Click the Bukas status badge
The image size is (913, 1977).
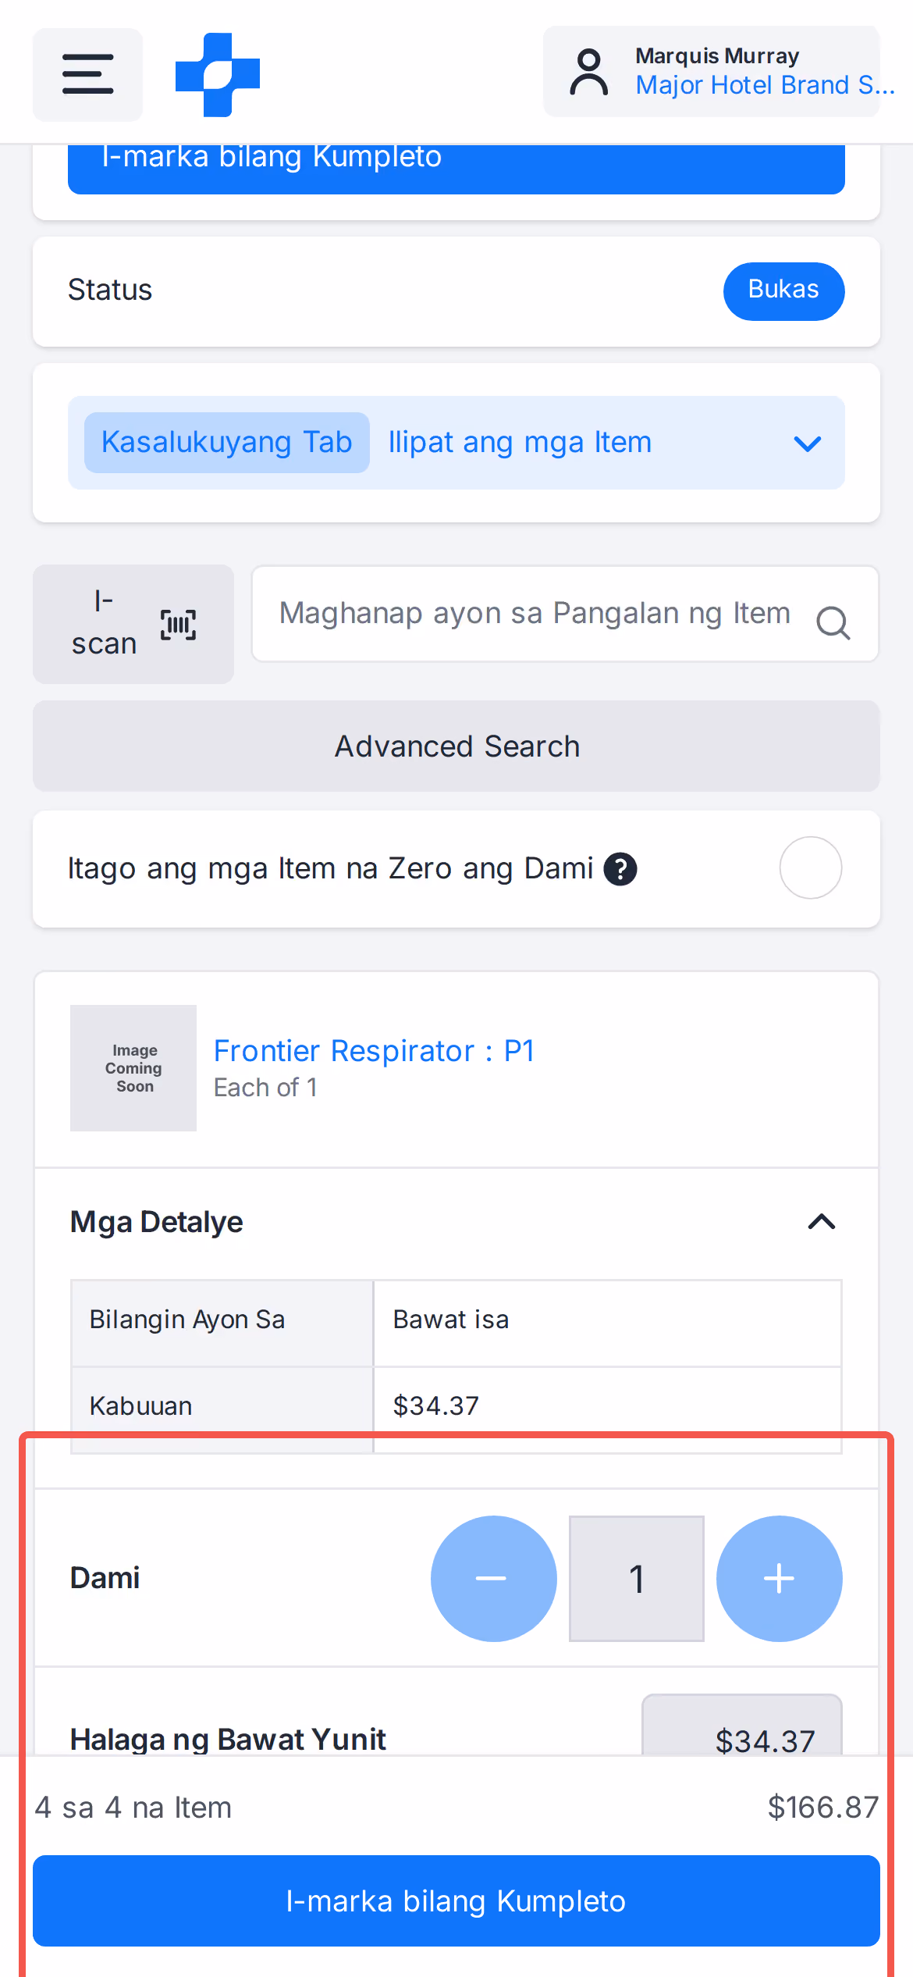click(783, 290)
